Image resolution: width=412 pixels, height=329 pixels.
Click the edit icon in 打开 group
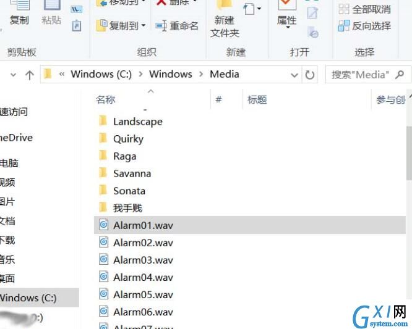312,12
